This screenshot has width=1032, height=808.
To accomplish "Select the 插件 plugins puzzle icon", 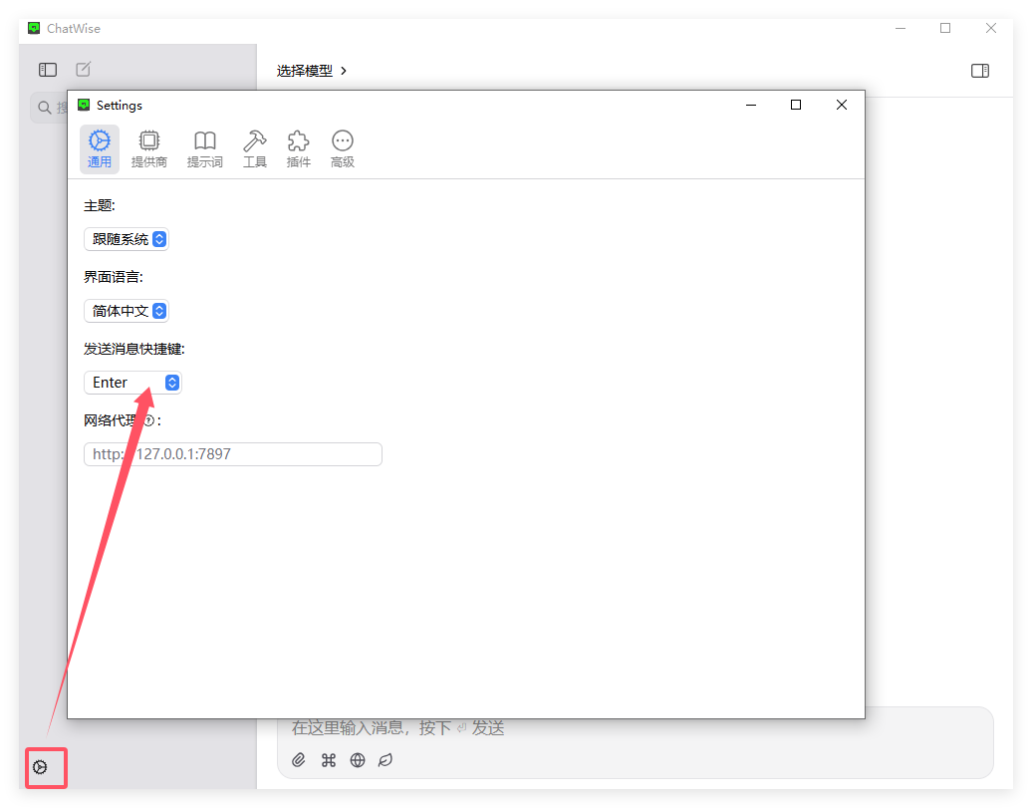I will point(298,148).
